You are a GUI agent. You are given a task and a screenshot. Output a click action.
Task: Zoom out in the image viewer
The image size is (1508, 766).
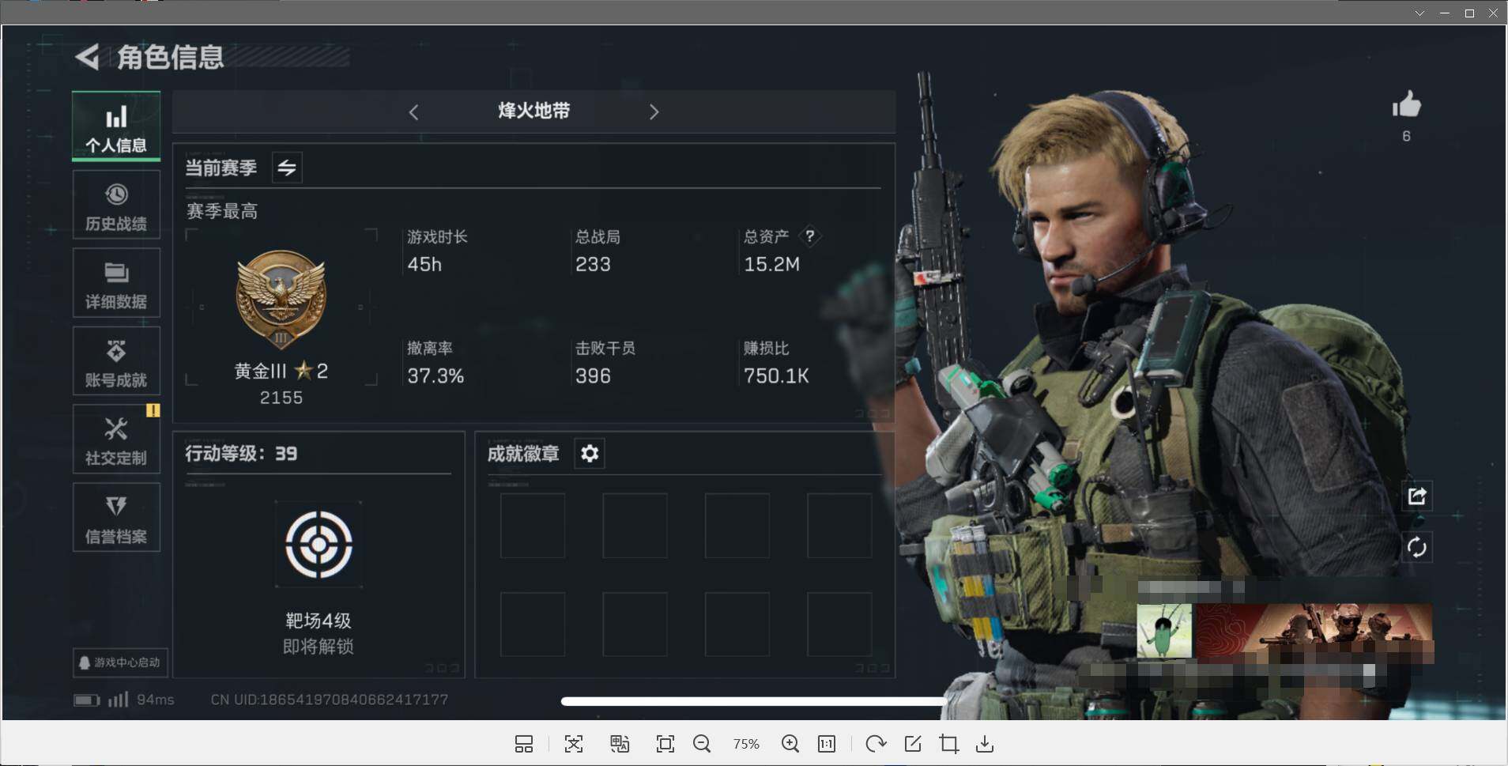(x=702, y=744)
